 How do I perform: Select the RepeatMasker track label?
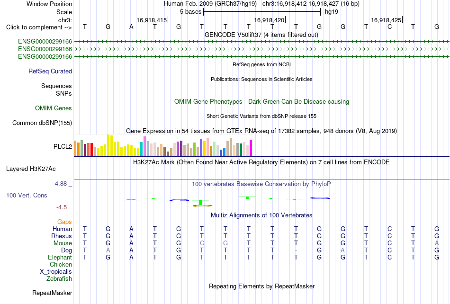(52, 293)
